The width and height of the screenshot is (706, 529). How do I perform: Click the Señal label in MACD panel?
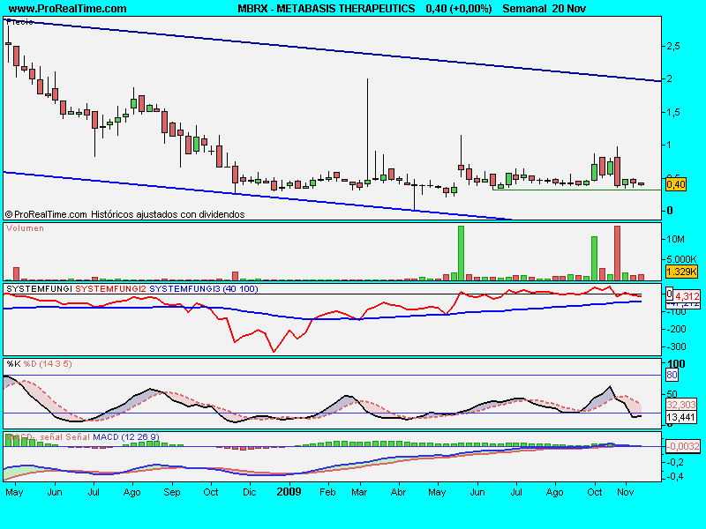click(x=78, y=436)
